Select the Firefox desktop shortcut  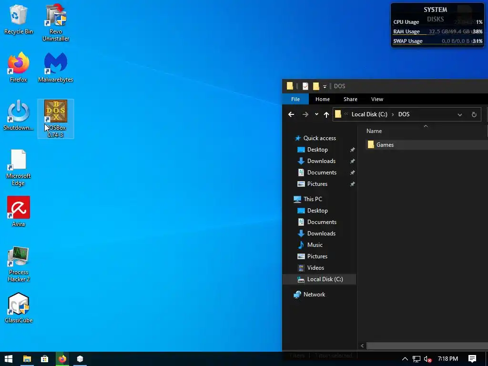pyautogui.click(x=19, y=68)
